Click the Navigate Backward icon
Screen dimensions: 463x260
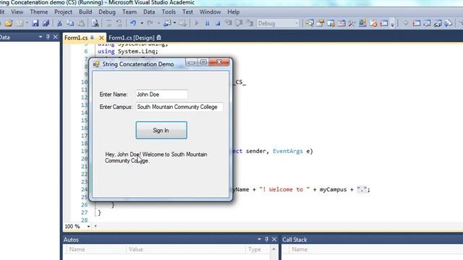pyautogui.click(x=167, y=23)
